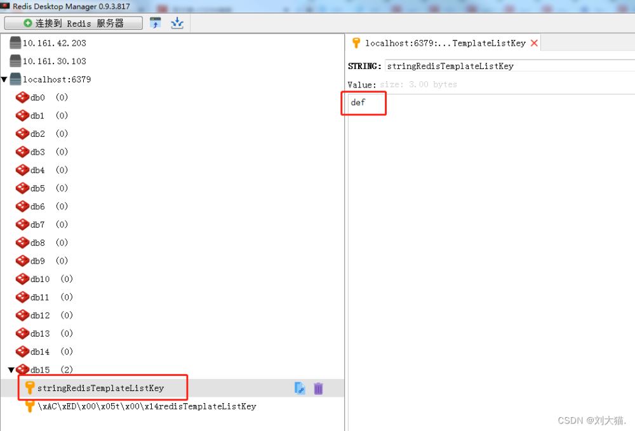Screen dimensions: 635x431
Task: Click the key icon of \xAC\xED redisTemplateListKey
Action: pos(30,406)
